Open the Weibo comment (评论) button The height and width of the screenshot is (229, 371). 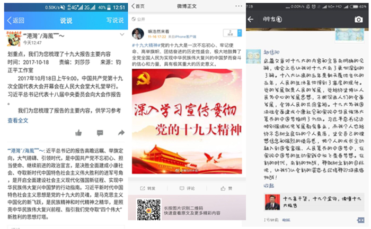pos(187,188)
